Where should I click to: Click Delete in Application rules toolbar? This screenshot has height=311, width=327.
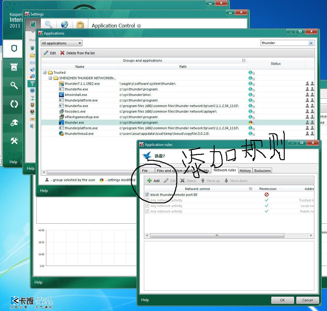pos(188,181)
